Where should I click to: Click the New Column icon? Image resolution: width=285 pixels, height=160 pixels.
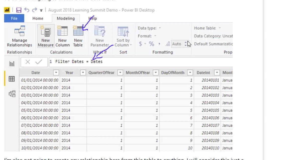[62, 31]
